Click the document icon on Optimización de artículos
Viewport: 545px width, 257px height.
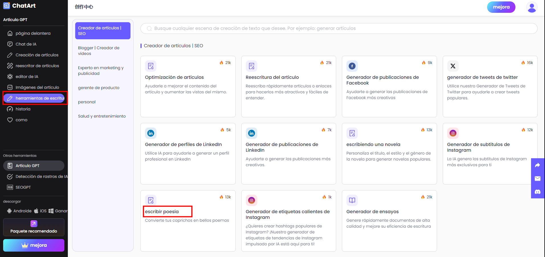pyautogui.click(x=151, y=66)
